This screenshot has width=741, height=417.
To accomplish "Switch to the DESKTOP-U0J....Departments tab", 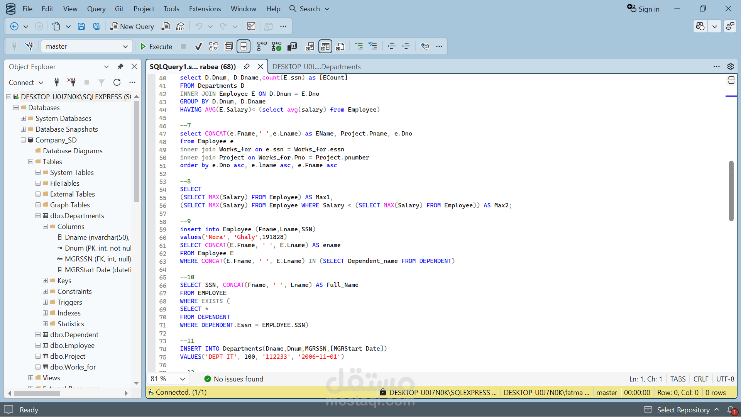I will point(316,66).
